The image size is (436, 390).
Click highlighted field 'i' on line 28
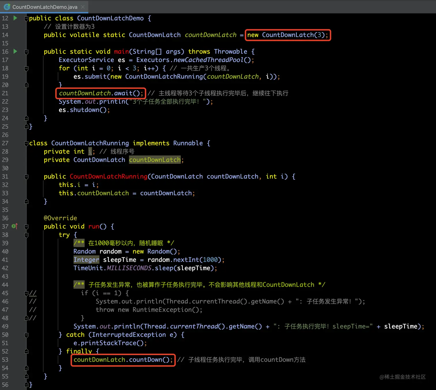tap(90, 151)
